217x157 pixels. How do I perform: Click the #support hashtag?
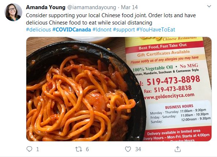(x=124, y=30)
